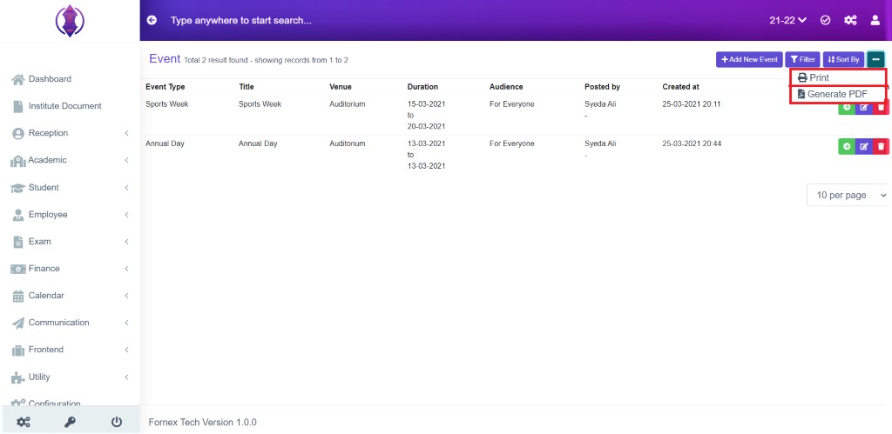The height and width of the screenshot is (434, 892).
Task: Expand the Exam menu
Action: 70,242
